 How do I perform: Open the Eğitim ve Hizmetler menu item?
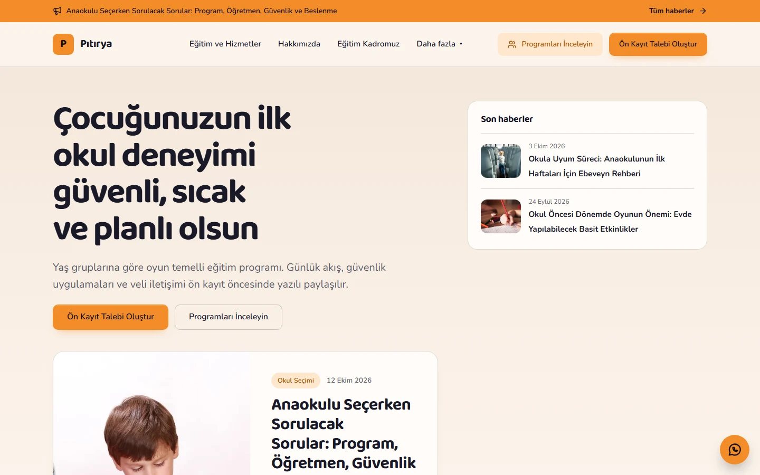coord(225,44)
